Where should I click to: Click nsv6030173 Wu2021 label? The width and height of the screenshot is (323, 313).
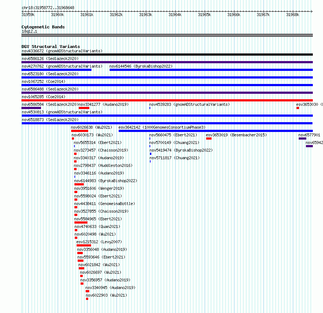coord(92,135)
